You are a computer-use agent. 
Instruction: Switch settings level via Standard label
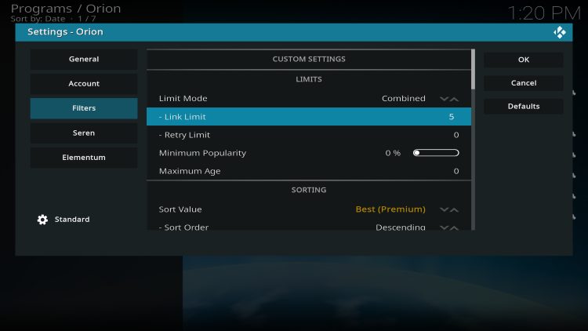[x=72, y=219]
